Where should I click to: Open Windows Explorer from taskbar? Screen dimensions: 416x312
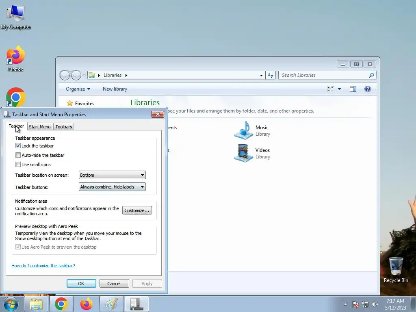pos(36,304)
